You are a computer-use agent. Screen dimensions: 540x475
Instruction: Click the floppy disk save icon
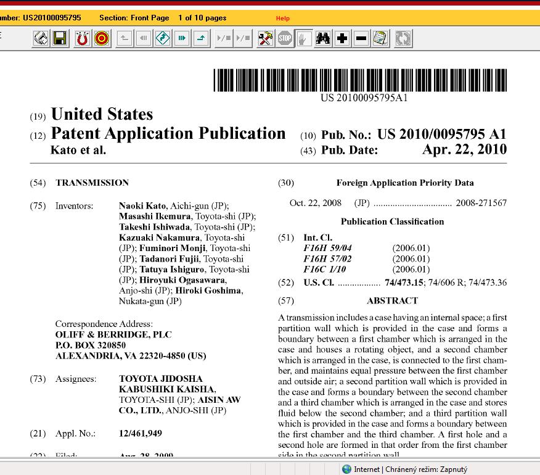click(60, 38)
